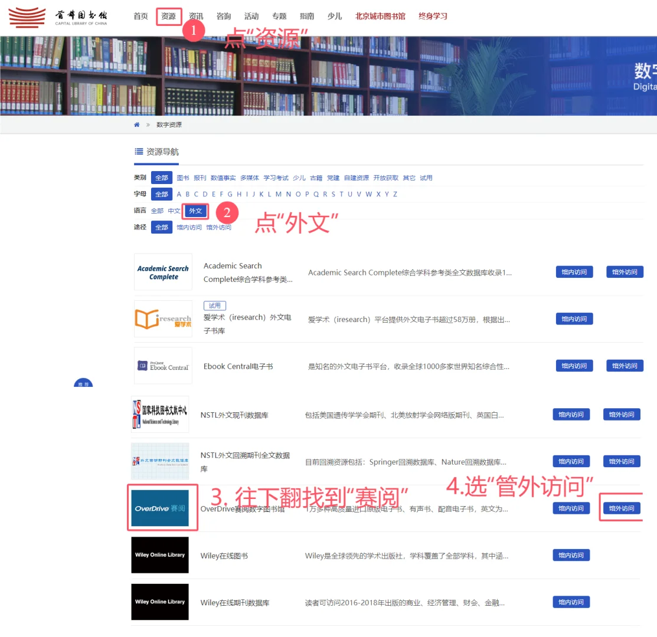Filter category by 数值事实
Viewport: 657px width, 637px height.
point(223,178)
